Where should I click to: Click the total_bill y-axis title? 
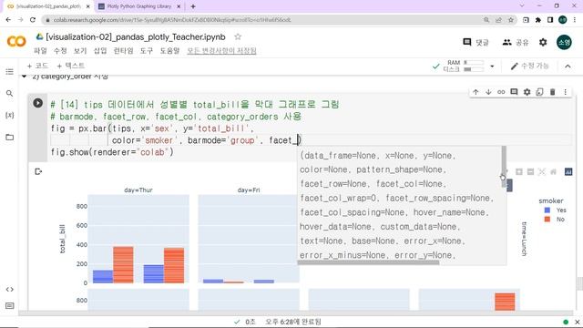pyautogui.click(x=62, y=239)
